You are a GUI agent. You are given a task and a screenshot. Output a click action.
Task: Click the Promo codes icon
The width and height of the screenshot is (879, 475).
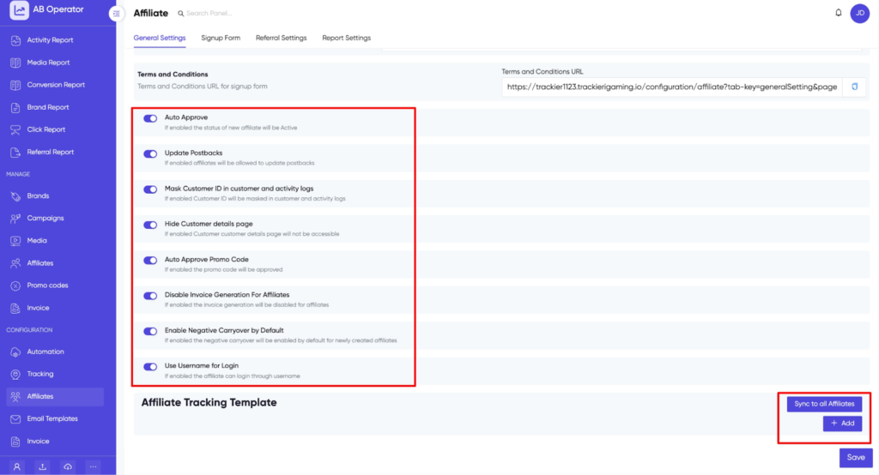pos(15,286)
